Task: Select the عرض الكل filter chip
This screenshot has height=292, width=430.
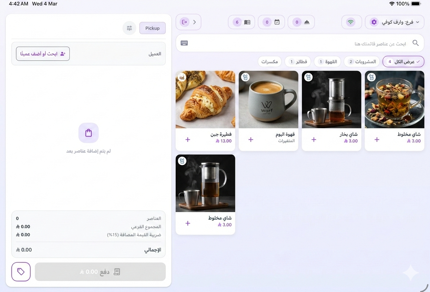Action: (x=403, y=62)
